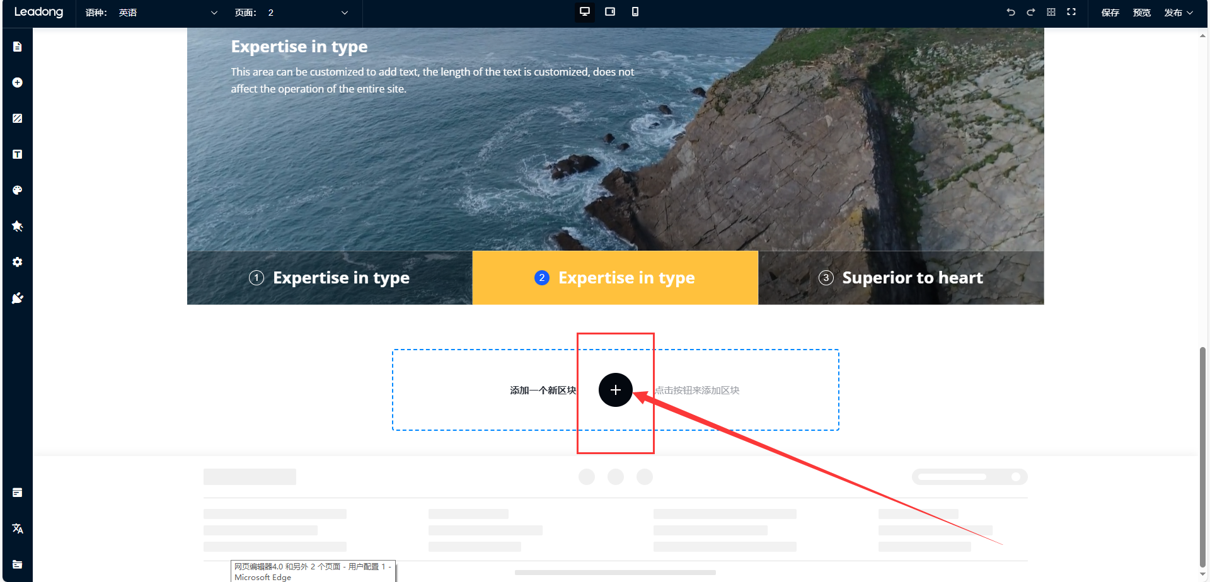Image resolution: width=1210 pixels, height=582 pixels.
Task: Switch to desktop preview mode
Action: point(585,12)
